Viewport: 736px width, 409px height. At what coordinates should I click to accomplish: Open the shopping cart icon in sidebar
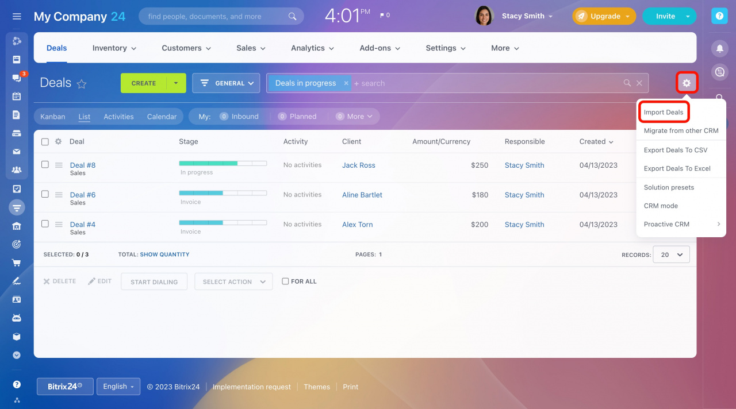(x=17, y=263)
